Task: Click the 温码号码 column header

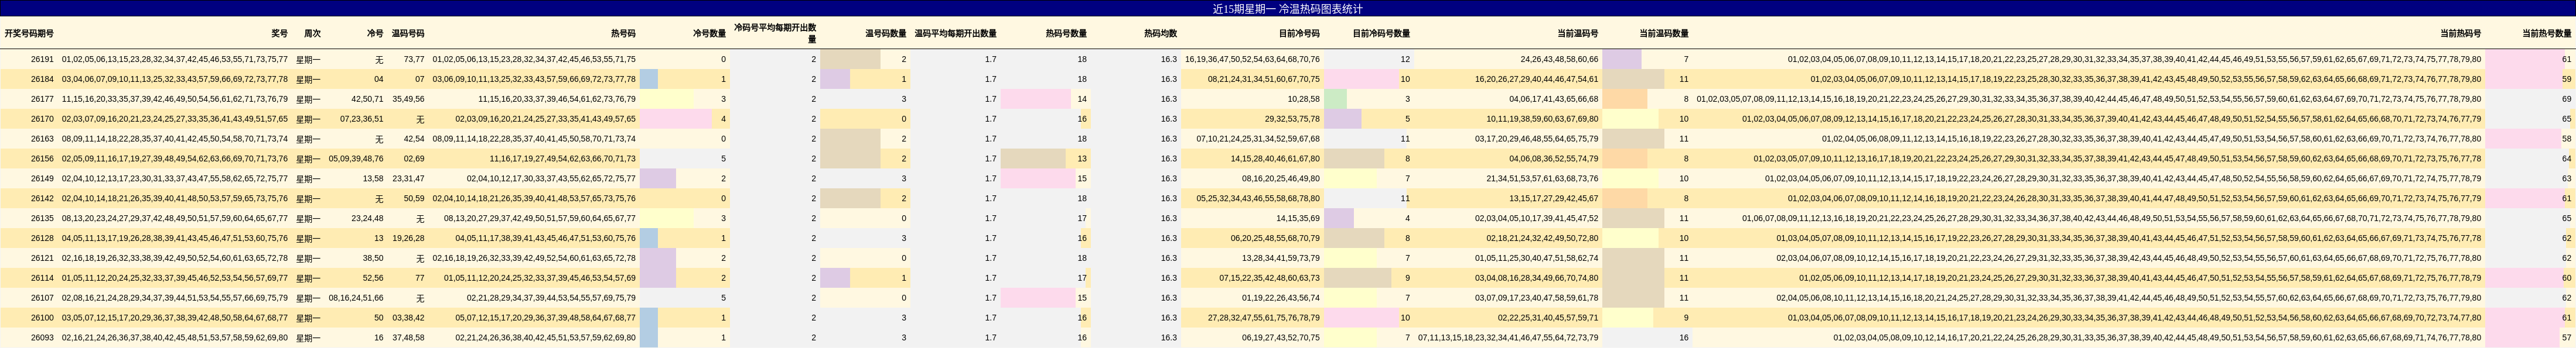Action: coord(408,33)
